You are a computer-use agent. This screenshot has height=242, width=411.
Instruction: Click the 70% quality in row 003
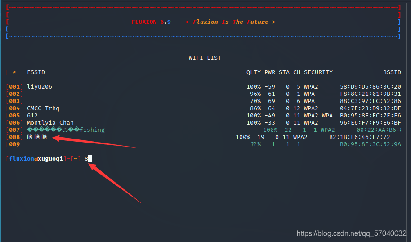(x=255, y=101)
